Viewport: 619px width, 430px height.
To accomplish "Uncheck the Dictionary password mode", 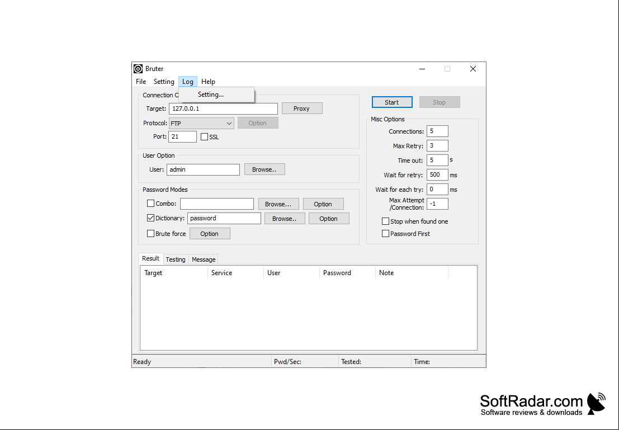I will [150, 218].
